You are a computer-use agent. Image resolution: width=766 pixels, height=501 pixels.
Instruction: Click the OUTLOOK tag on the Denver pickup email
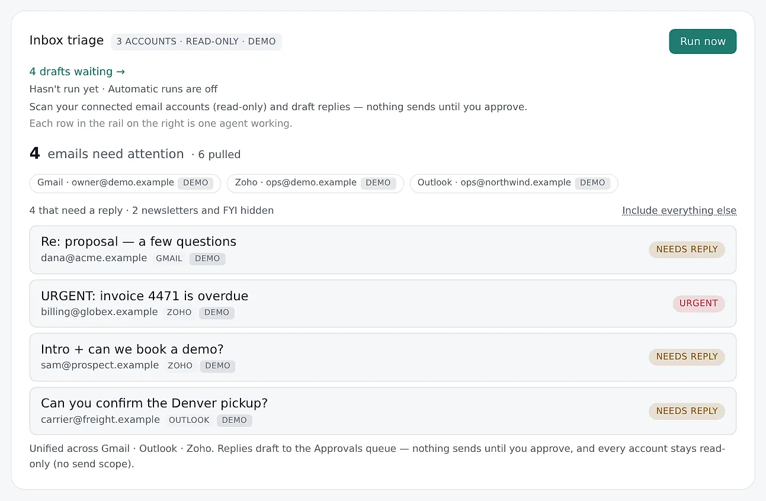coord(190,420)
